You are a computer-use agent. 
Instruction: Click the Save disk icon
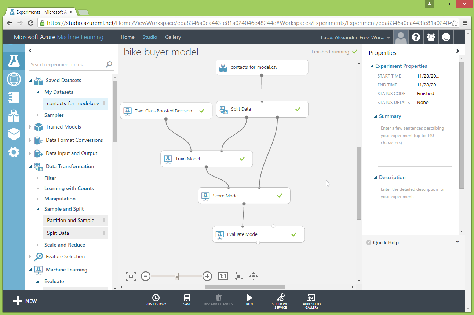(x=187, y=298)
